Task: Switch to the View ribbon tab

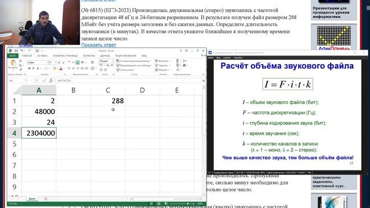Action: pyautogui.click(x=144, y=56)
